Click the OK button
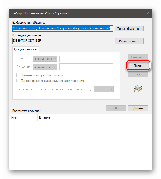161x179 pixels. [x=116, y=108]
